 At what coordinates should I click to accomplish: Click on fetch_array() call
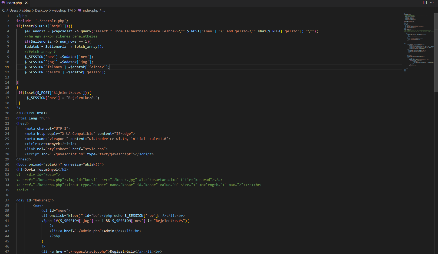(89, 47)
